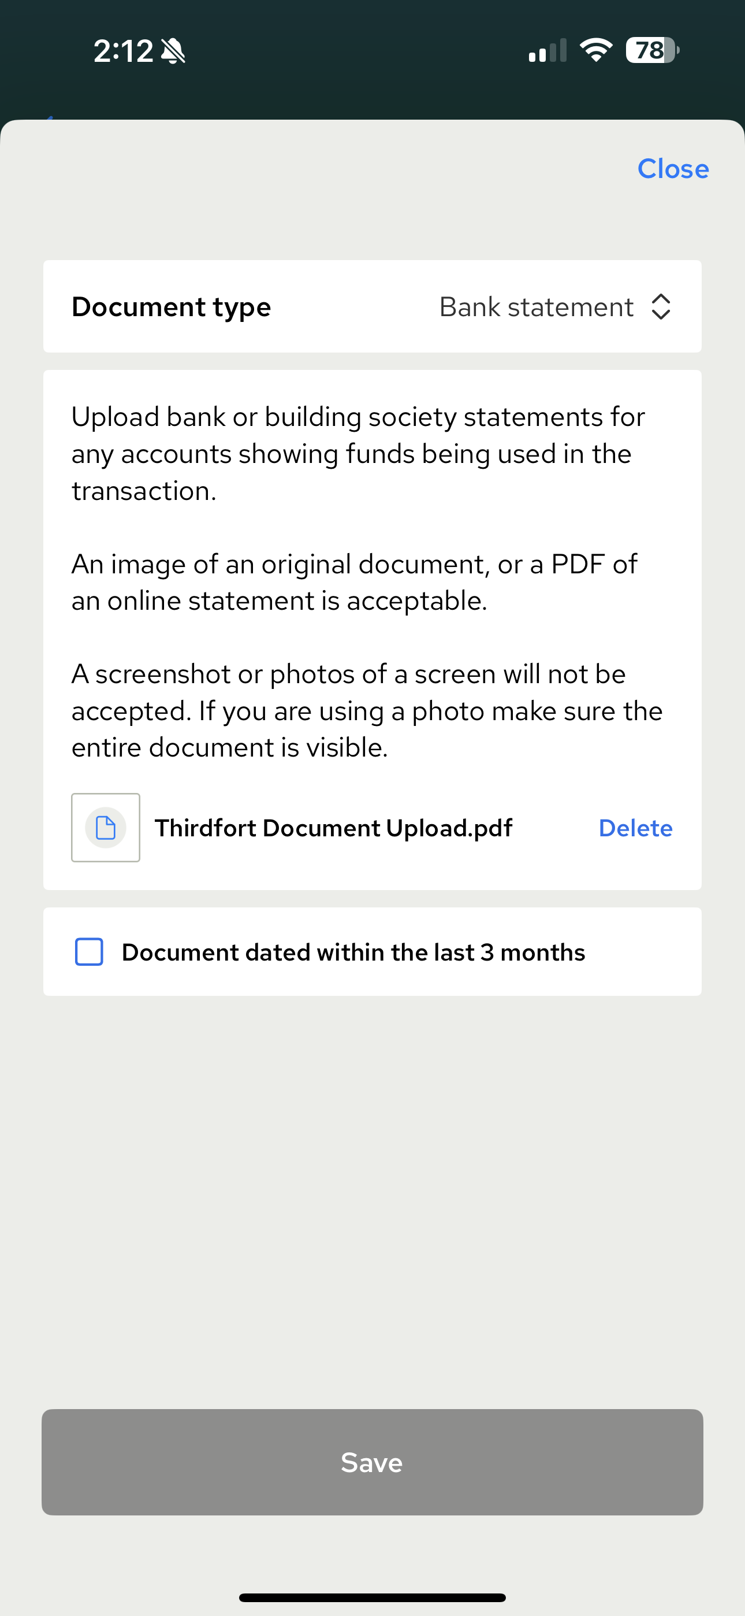Tap the Document type row label
This screenshot has height=1616, width=745.
pyautogui.click(x=171, y=307)
